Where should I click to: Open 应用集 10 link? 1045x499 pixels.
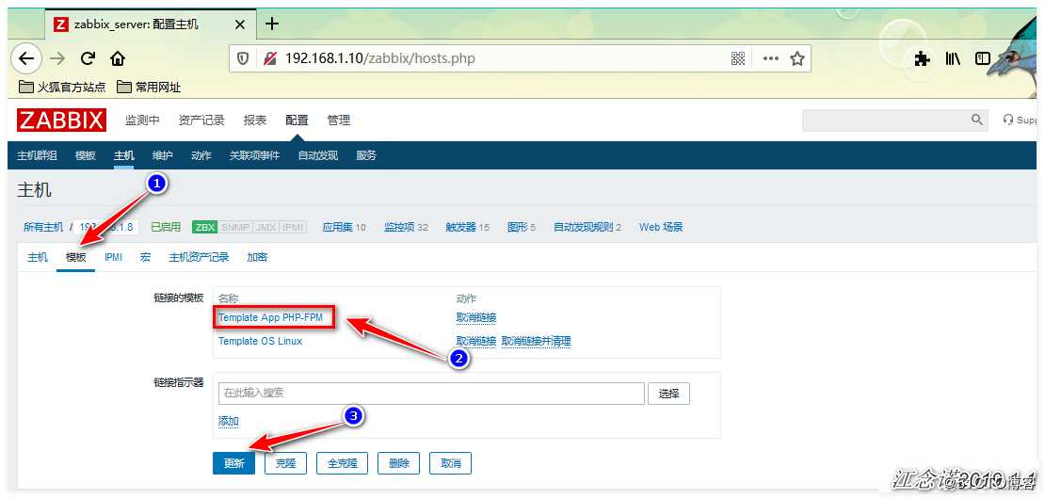pos(344,227)
